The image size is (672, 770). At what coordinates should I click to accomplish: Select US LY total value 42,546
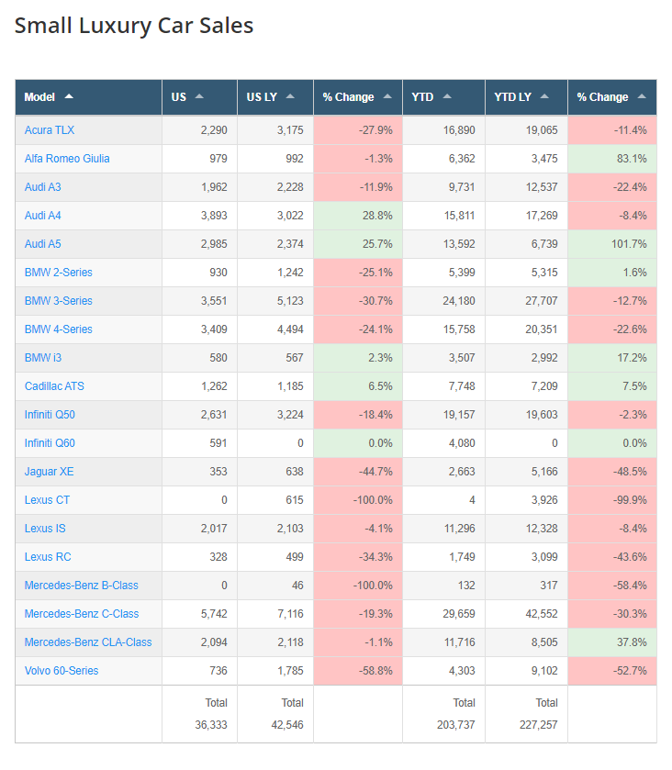coord(287,725)
